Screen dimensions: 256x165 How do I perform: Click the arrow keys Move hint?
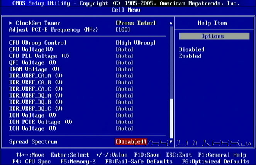(x=30, y=155)
